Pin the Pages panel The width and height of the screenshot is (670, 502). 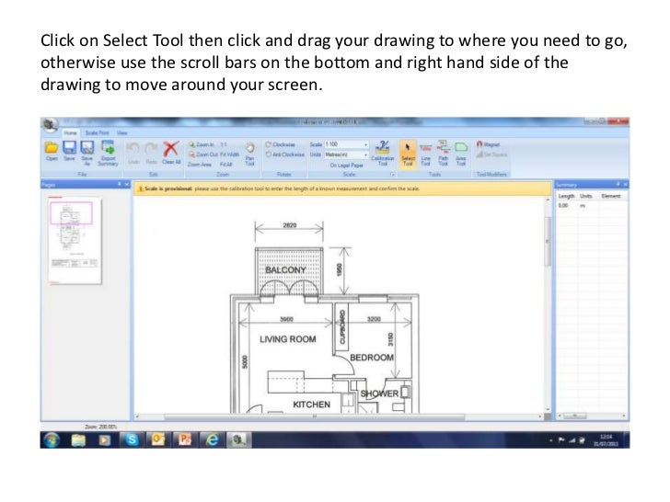point(120,184)
